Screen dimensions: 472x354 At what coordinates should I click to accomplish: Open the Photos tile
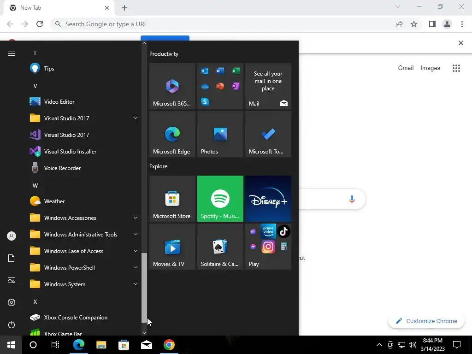click(220, 134)
